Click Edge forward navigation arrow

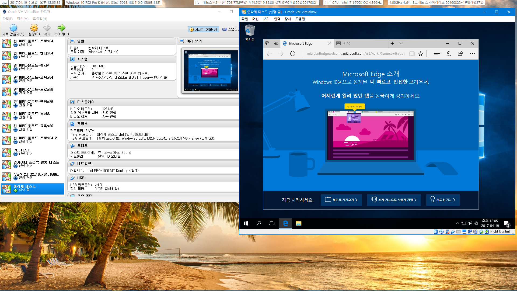(x=281, y=54)
